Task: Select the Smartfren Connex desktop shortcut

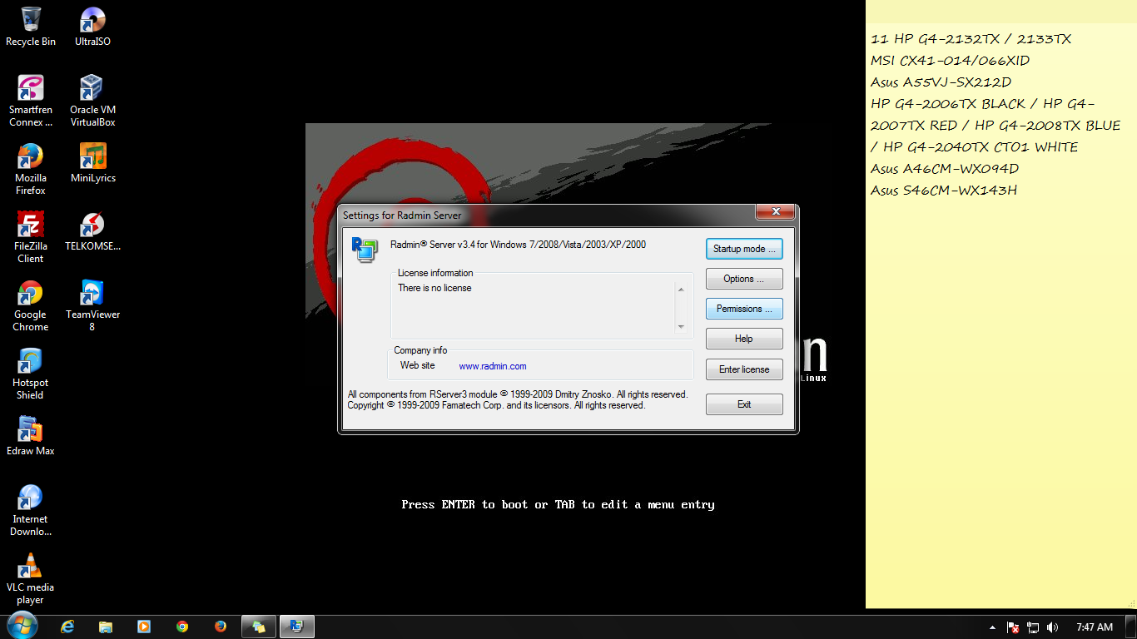Action: tap(31, 101)
